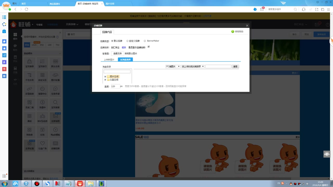Click the 淘盘目录 filter input box

point(117,71)
